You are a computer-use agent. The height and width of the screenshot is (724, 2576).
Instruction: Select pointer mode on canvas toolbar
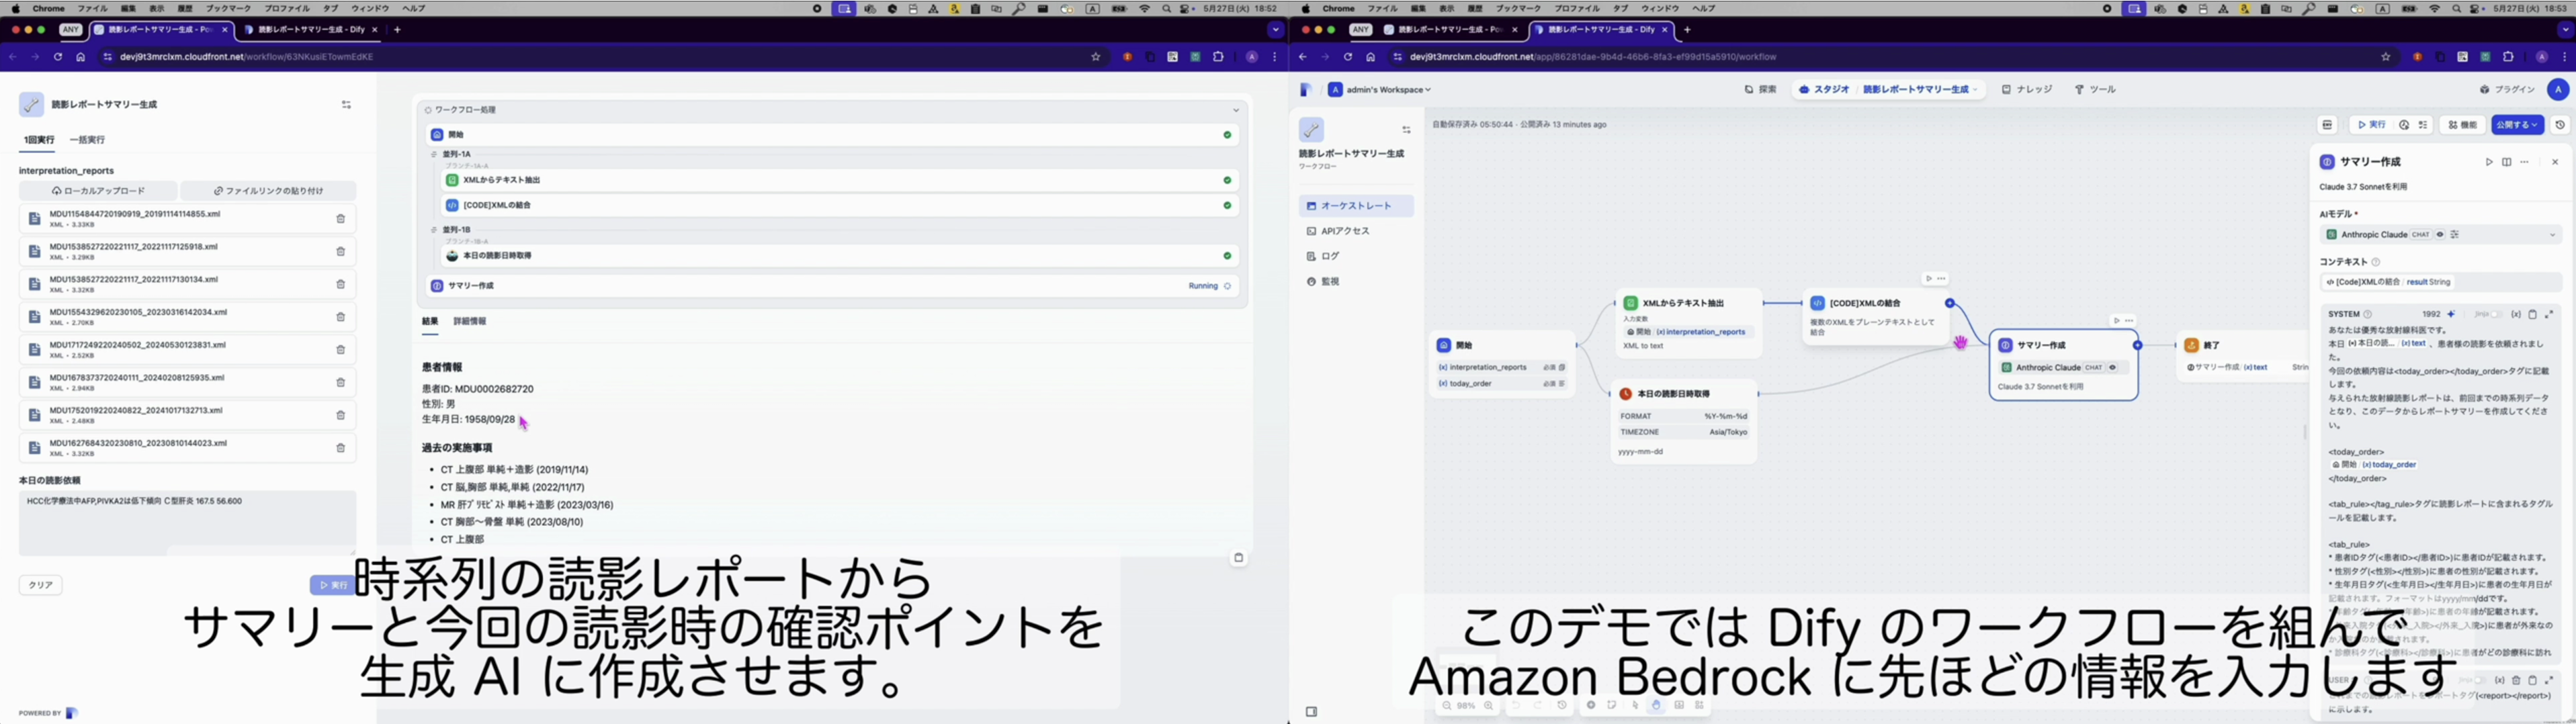[x=1635, y=706]
